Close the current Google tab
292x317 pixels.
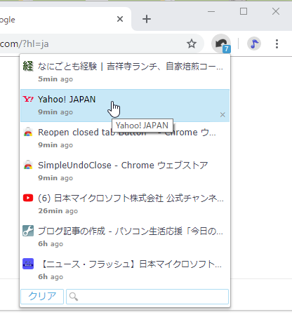pos(120,19)
